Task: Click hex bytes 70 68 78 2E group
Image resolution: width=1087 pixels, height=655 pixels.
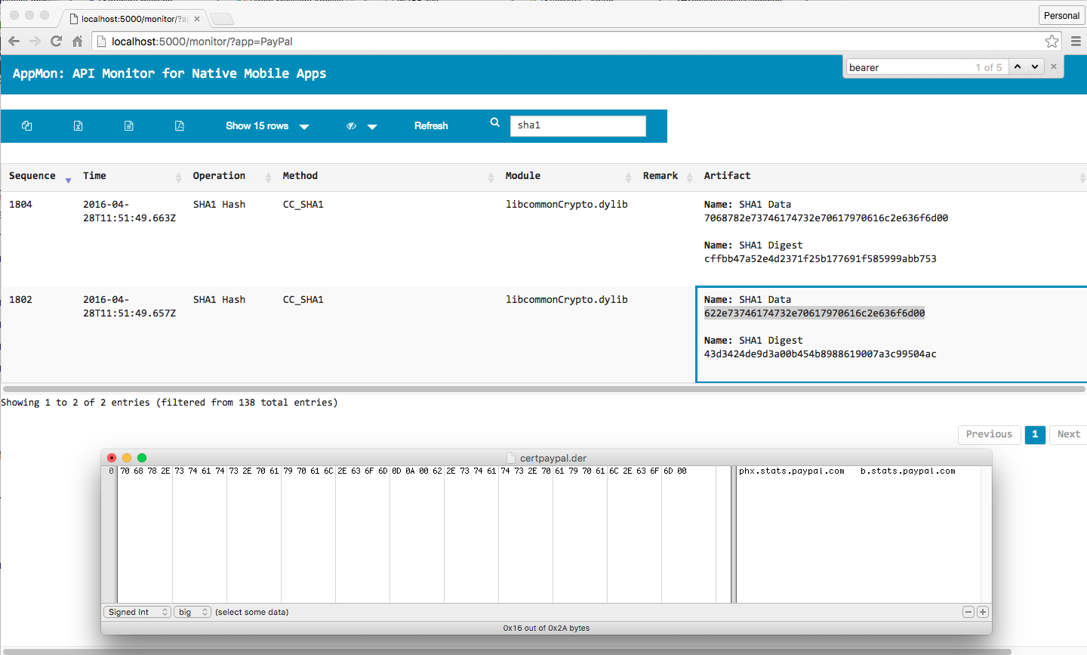Action: pos(145,471)
